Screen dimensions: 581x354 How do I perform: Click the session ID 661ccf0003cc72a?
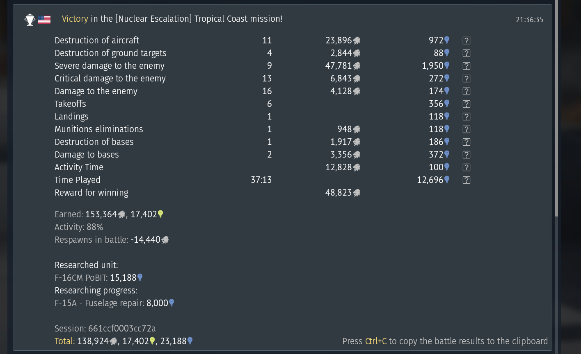click(x=105, y=328)
